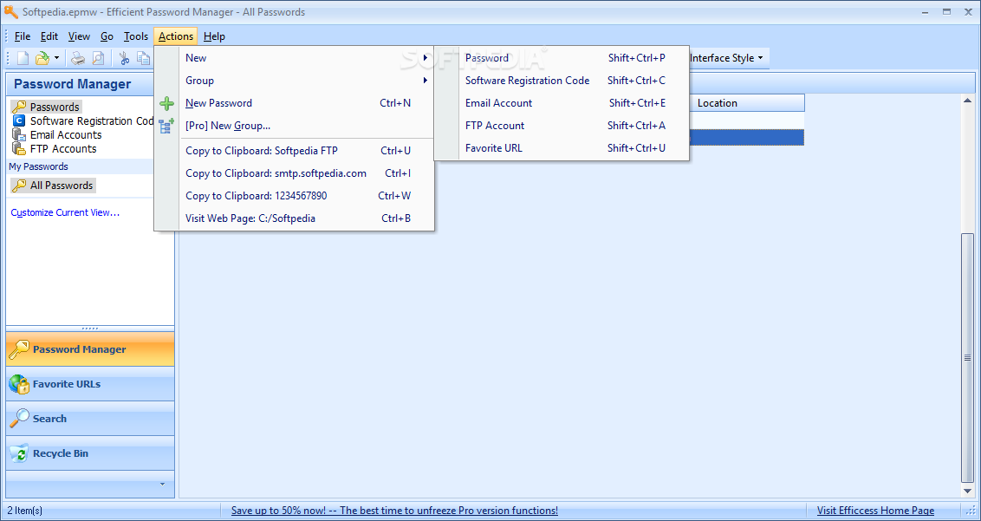Switch to the Search pane
Viewport: 981px width, 521px height.
(x=90, y=419)
